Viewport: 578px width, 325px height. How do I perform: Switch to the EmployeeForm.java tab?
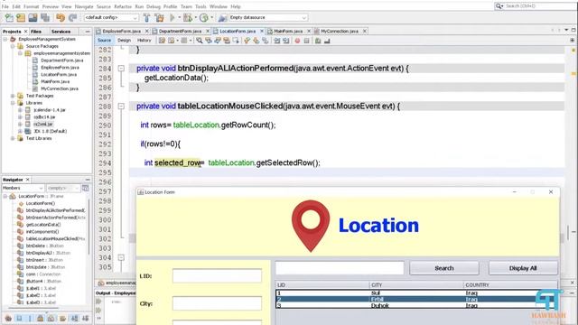coord(121,31)
